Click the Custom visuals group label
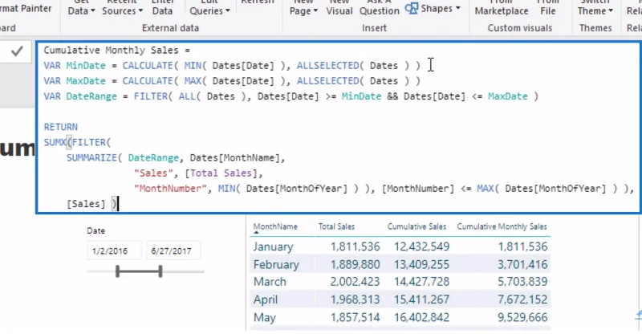642x334 pixels. 519,28
